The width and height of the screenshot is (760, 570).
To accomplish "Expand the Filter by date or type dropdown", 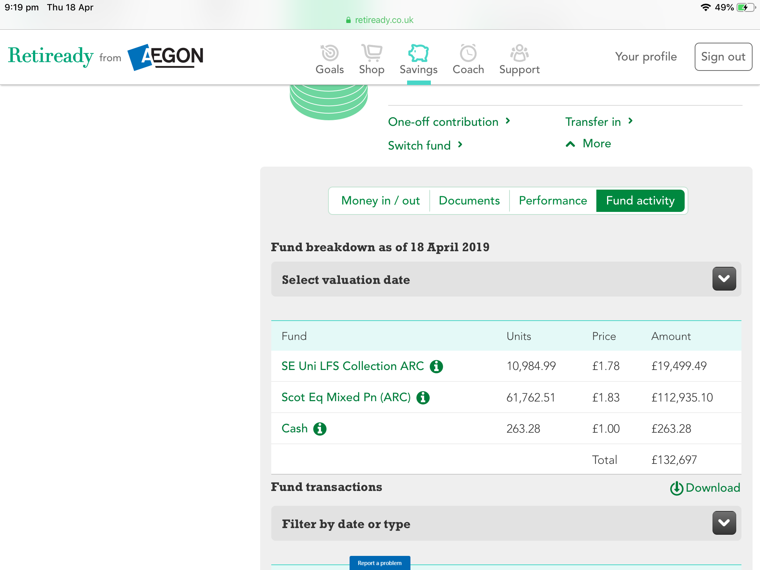I will (724, 523).
